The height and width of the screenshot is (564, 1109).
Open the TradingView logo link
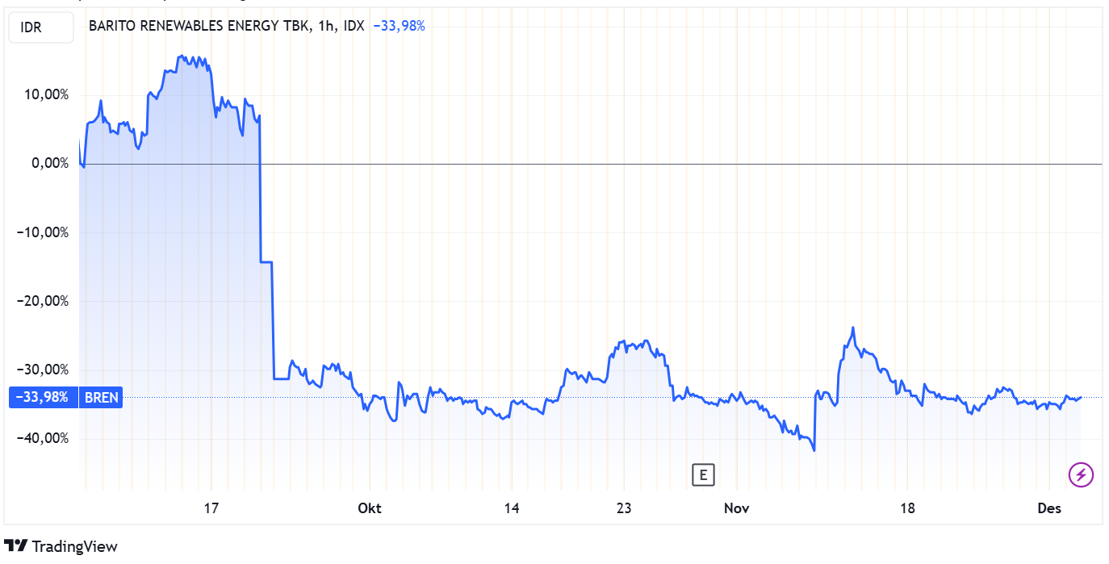coord(61,546)
